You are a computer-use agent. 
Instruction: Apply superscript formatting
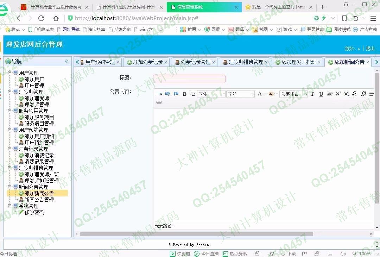(x=338, y=94)
